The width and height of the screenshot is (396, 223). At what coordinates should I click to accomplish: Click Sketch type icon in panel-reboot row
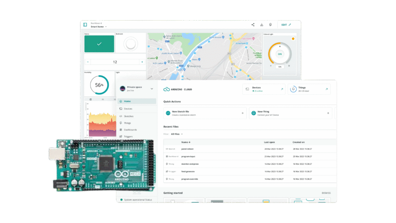pyautogui.click(x=167, y=149)
